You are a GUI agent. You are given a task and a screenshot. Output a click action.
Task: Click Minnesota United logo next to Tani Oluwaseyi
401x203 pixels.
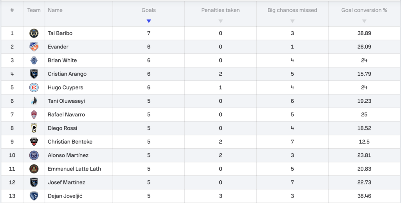tap(34, 101)
